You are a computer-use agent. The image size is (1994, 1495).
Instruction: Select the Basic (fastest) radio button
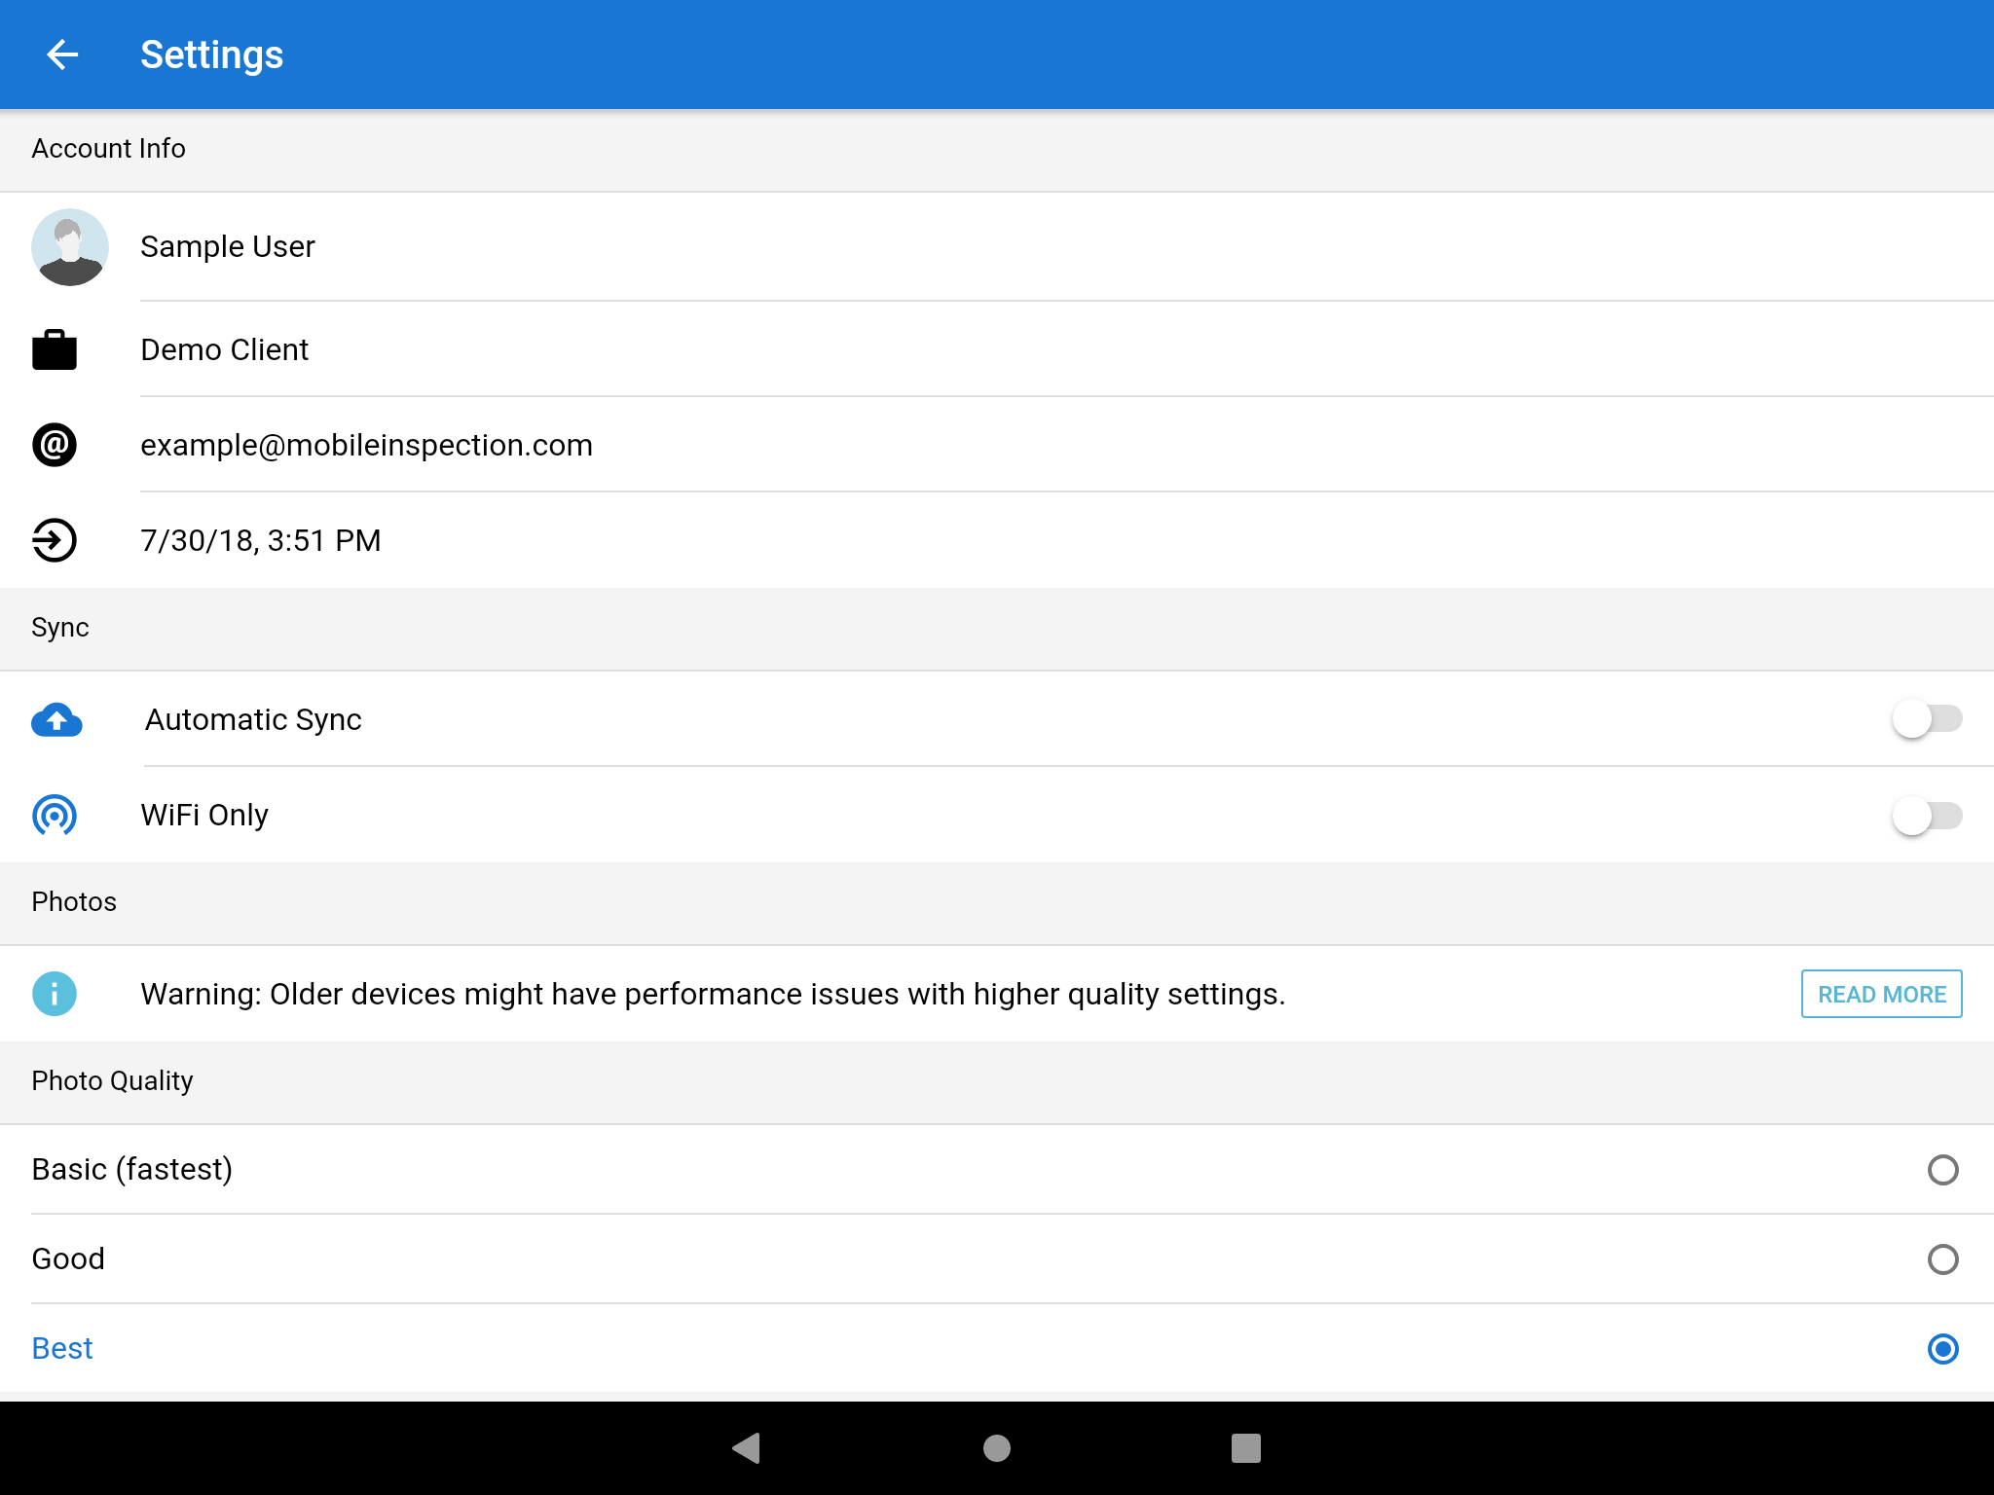pyautogui.click(x=1942, y=1169)
